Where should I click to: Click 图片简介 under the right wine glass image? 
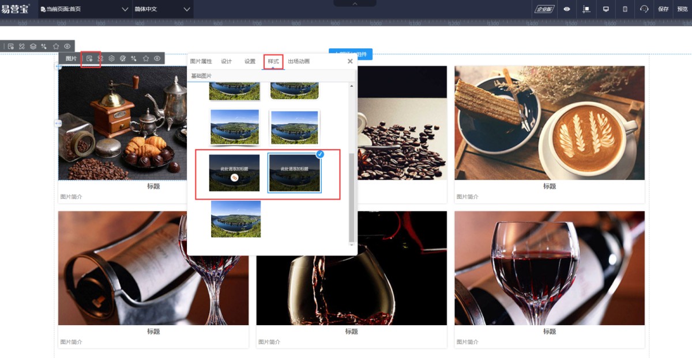pos(468,342)
